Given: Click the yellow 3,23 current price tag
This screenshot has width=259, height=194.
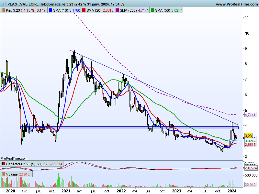Looking at the screenshot, I should click(x=248, y=136).
